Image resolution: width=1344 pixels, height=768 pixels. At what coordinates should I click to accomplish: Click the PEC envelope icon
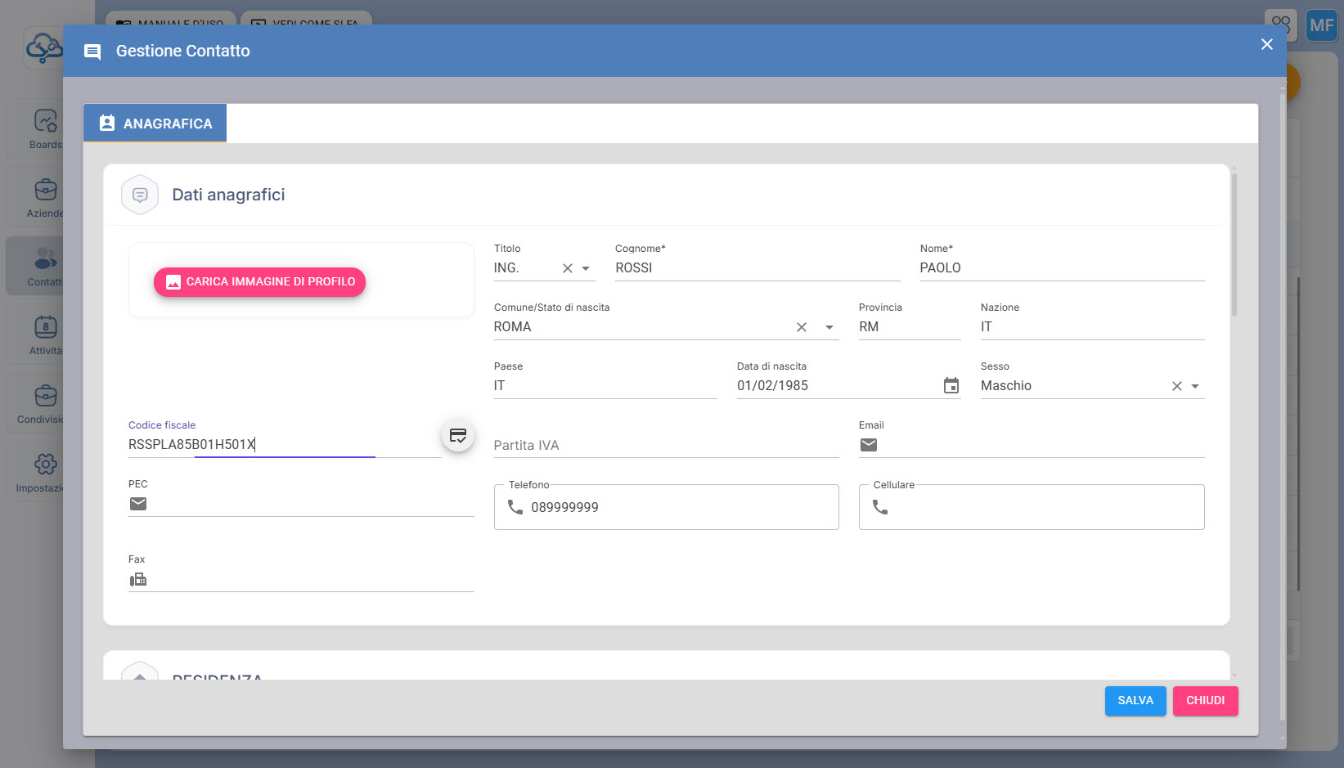pyautogui.click(x=138, y=504)
